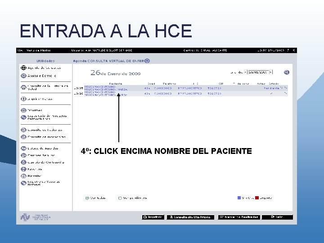Open the Informes sidebar icon
Viewport: 324px width, 243px height.
point(23,110)
